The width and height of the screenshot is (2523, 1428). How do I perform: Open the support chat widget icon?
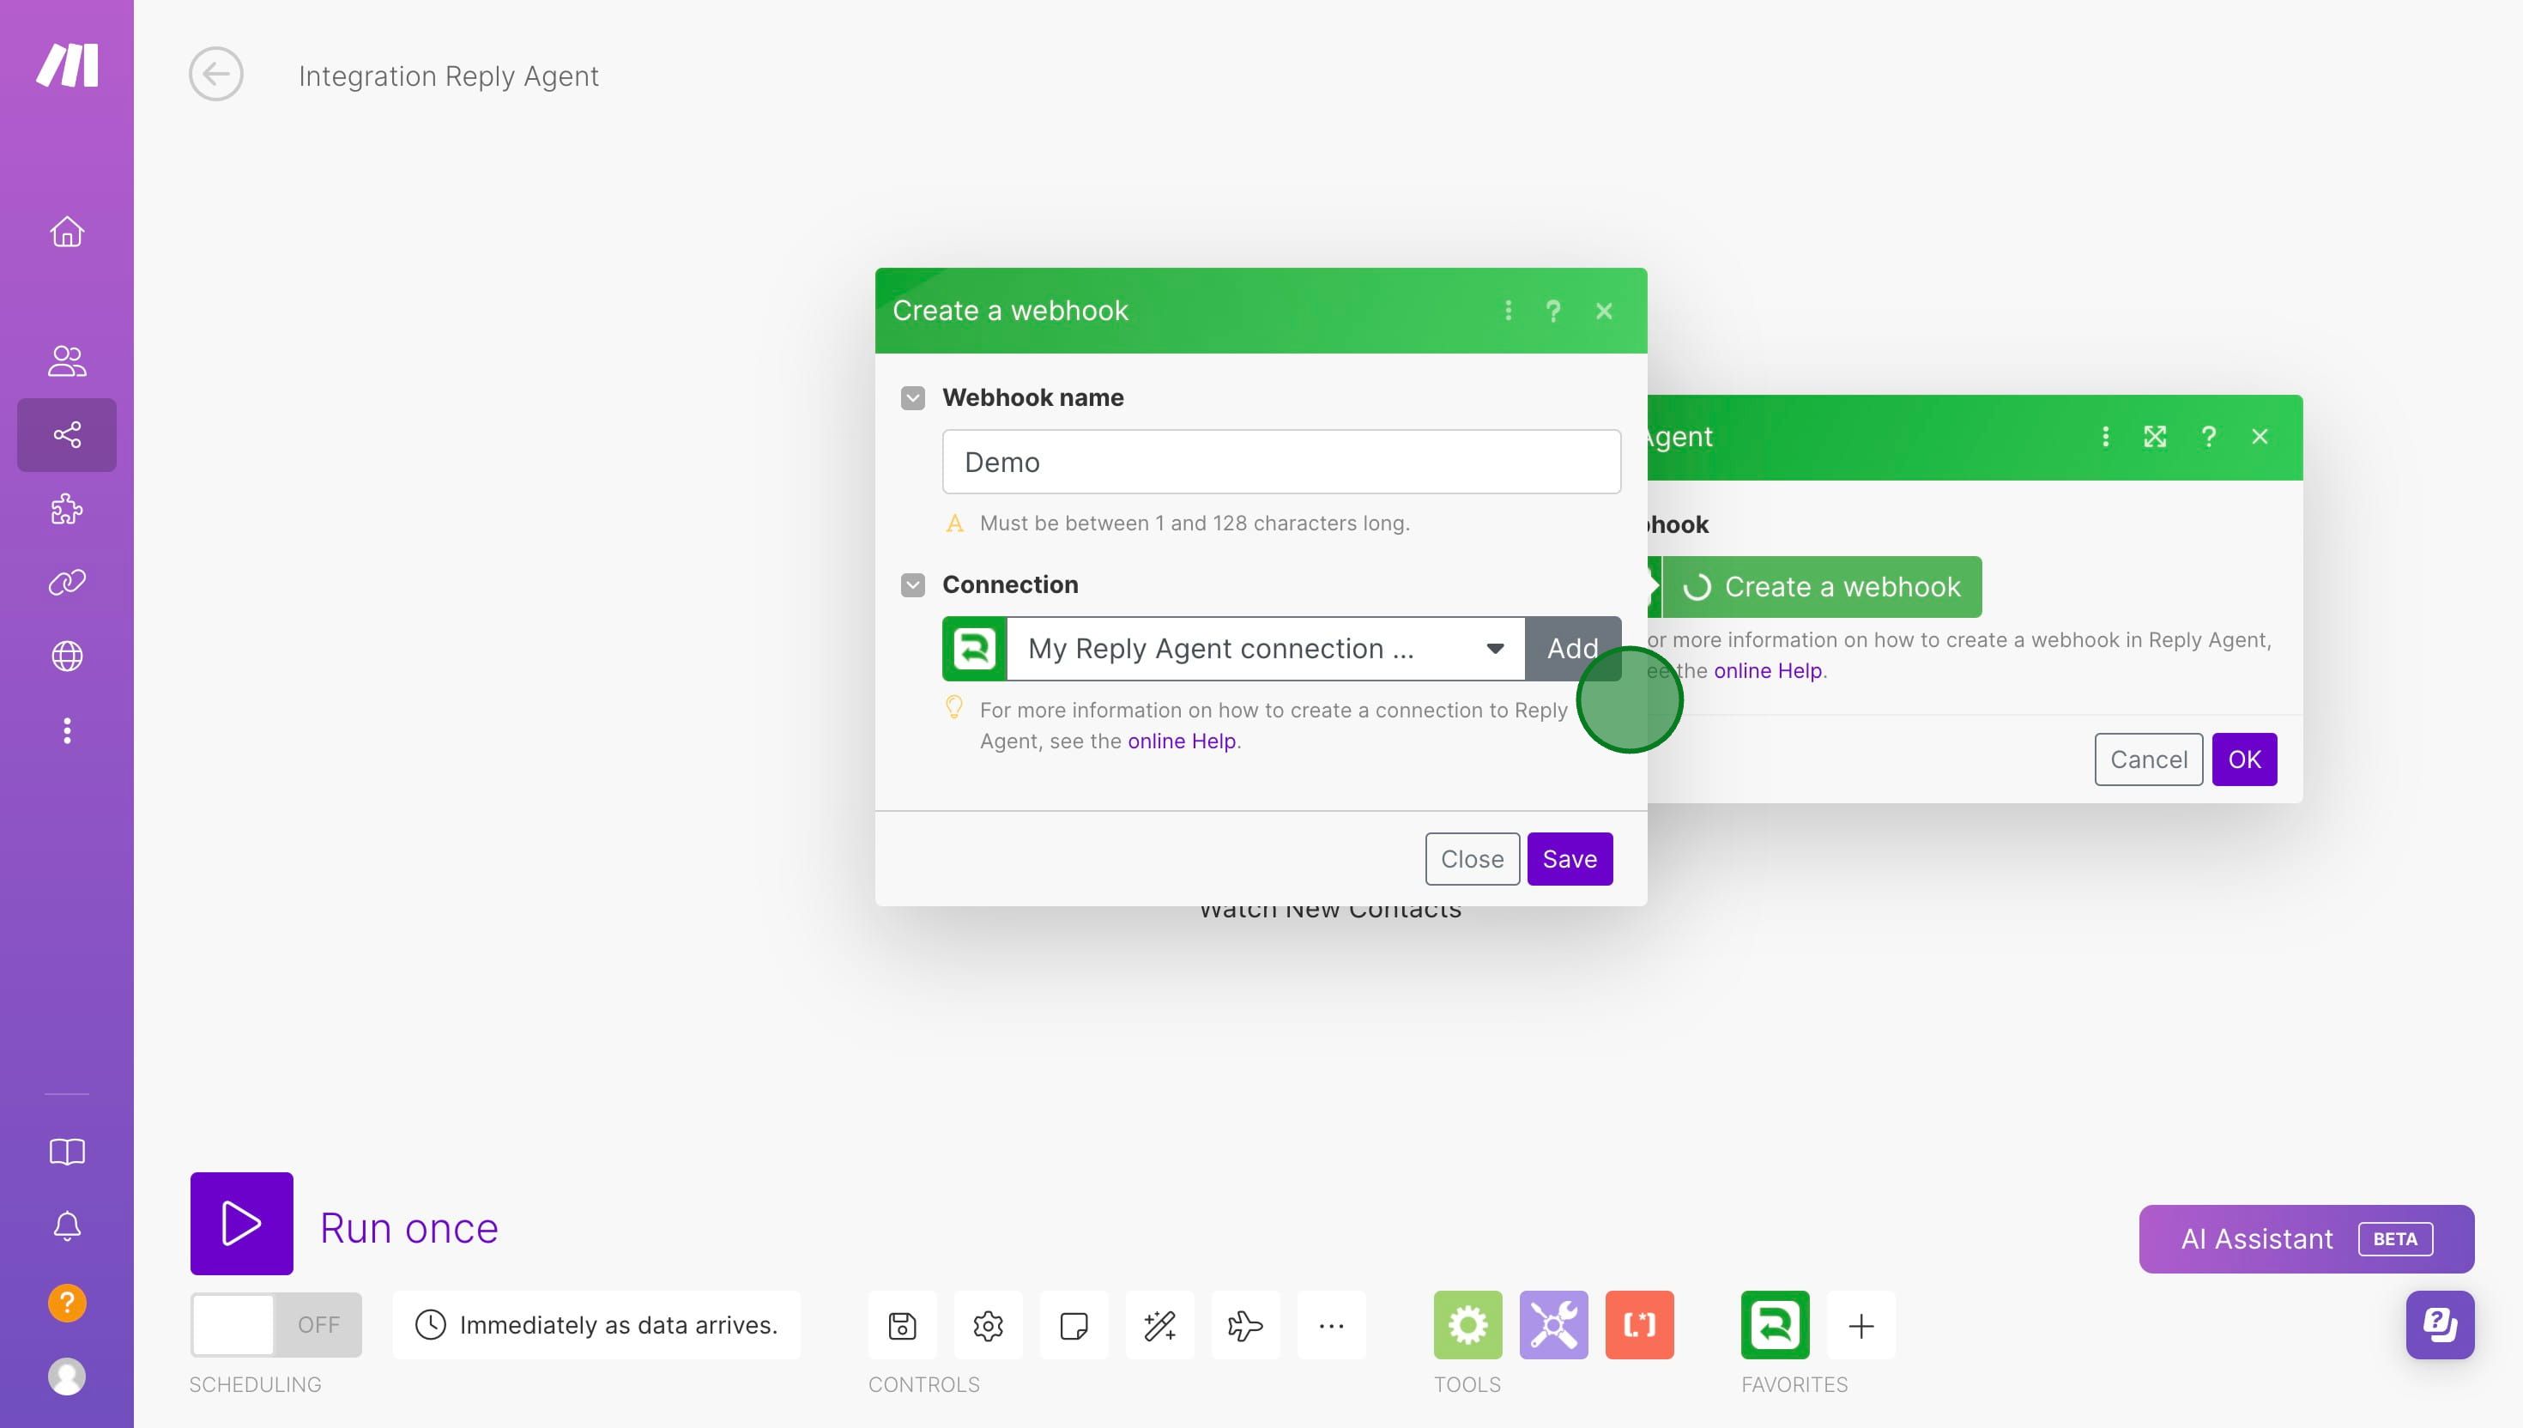pyautogui.click(x=2440, y=1325)
